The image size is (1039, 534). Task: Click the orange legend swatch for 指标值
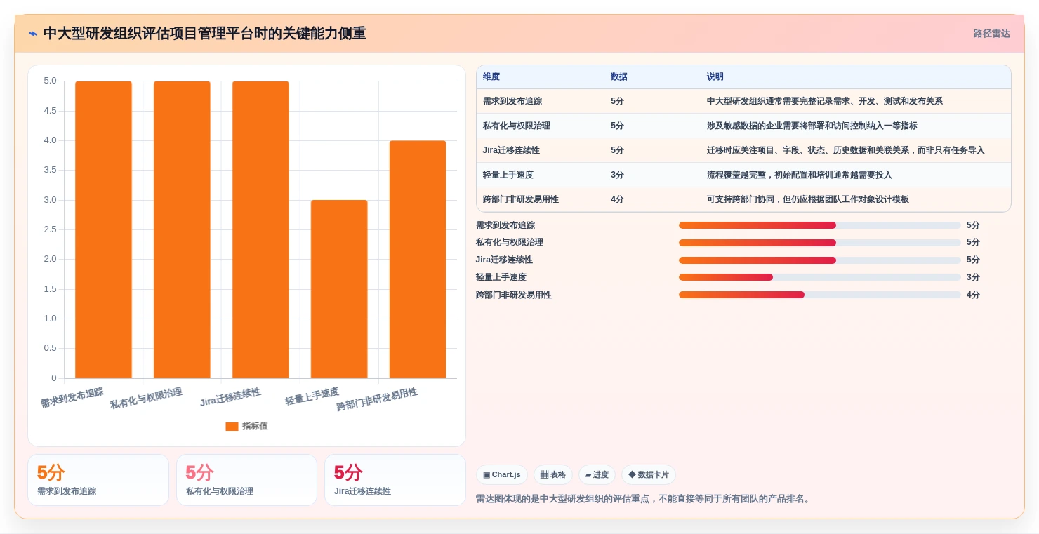click(x=232, y=427)
